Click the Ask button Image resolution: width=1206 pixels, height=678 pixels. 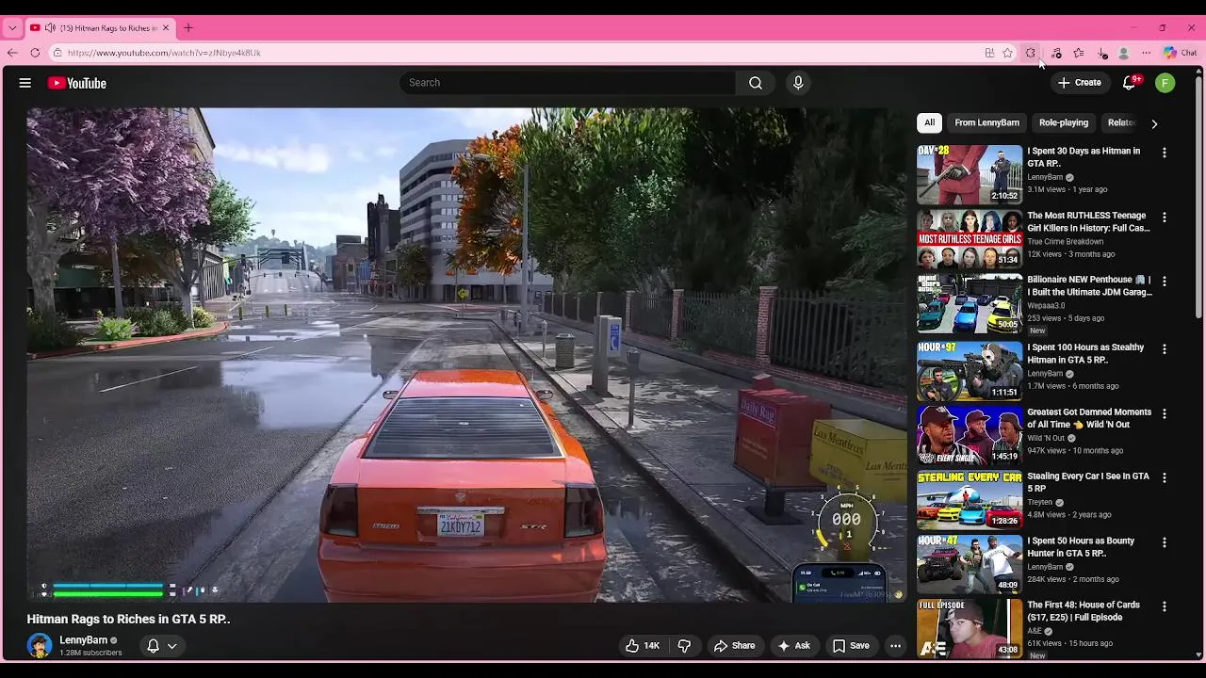pos(793,646)
